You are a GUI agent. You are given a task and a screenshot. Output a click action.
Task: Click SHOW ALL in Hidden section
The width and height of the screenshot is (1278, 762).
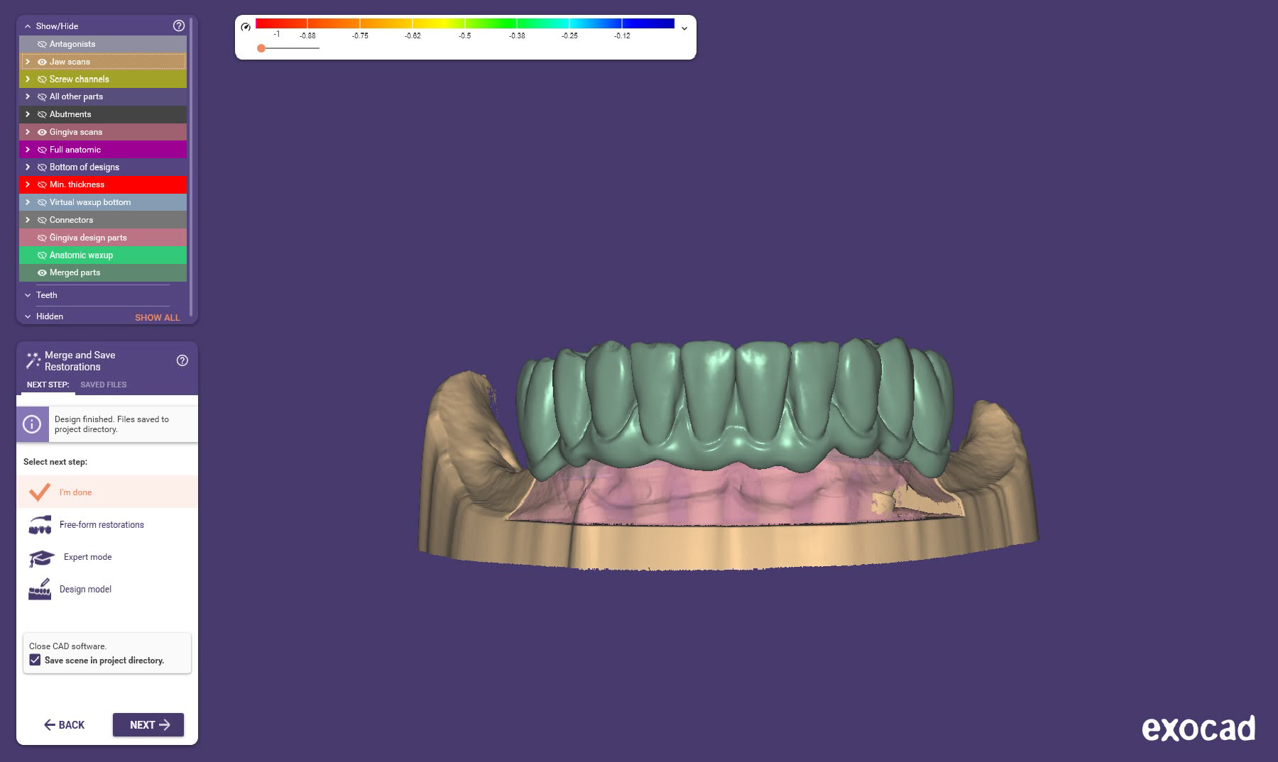pyautogui.click(x=158, y=317)
